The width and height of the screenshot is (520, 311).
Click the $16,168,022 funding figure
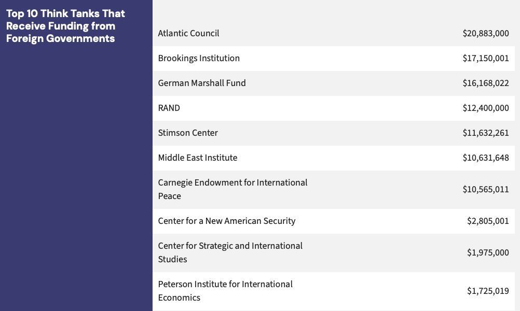click(486, 83)
